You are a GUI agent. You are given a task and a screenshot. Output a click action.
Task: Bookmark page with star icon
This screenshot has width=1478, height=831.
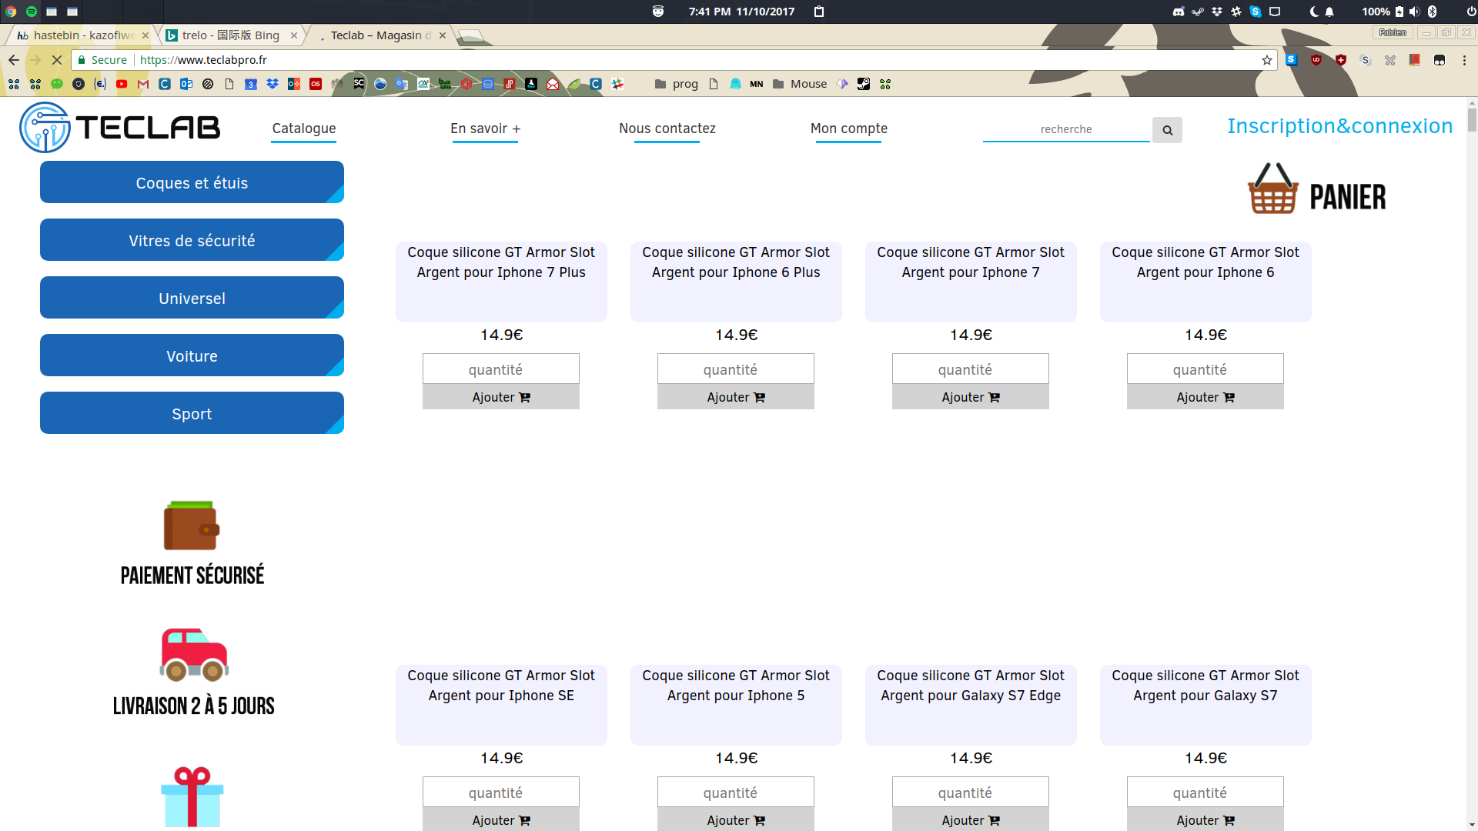coord(1266,60)
